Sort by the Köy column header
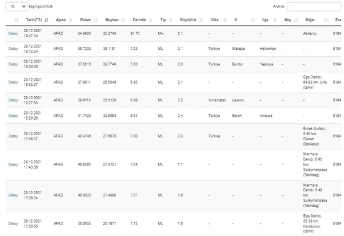 click(287, 20)
